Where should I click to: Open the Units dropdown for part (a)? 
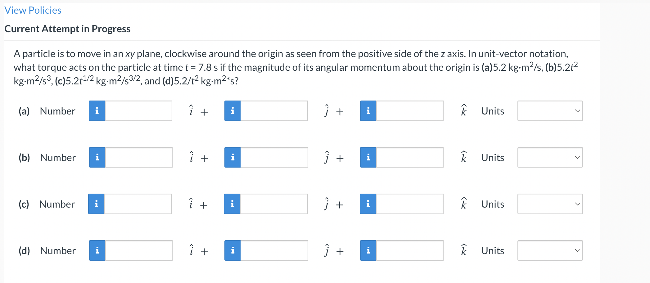tap(550, 111)
